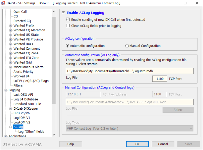Click the Cancel button
This screenshot has height=150, width=203.
click(163, 144)
